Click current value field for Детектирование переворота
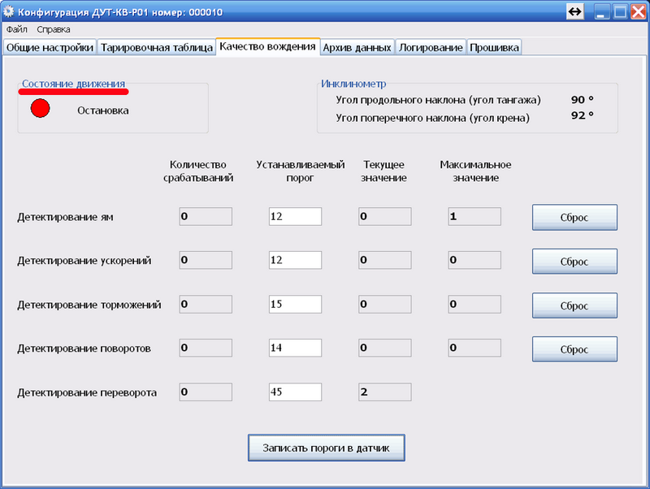This screenshot has width=650, height=489. pyautogui.click(x=384, y=392)
